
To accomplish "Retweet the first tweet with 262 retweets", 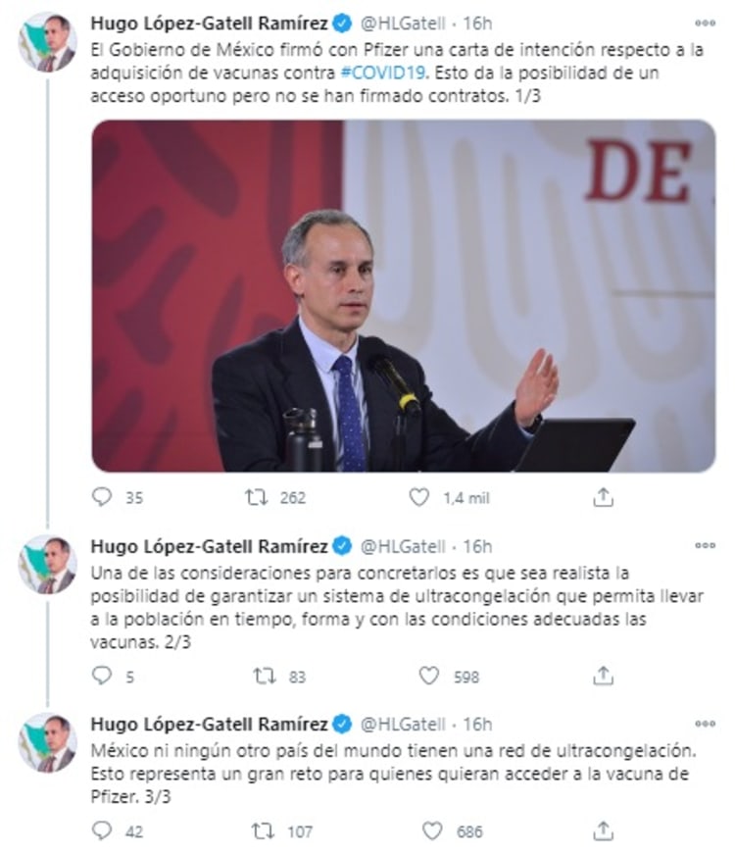I will 256,497.
